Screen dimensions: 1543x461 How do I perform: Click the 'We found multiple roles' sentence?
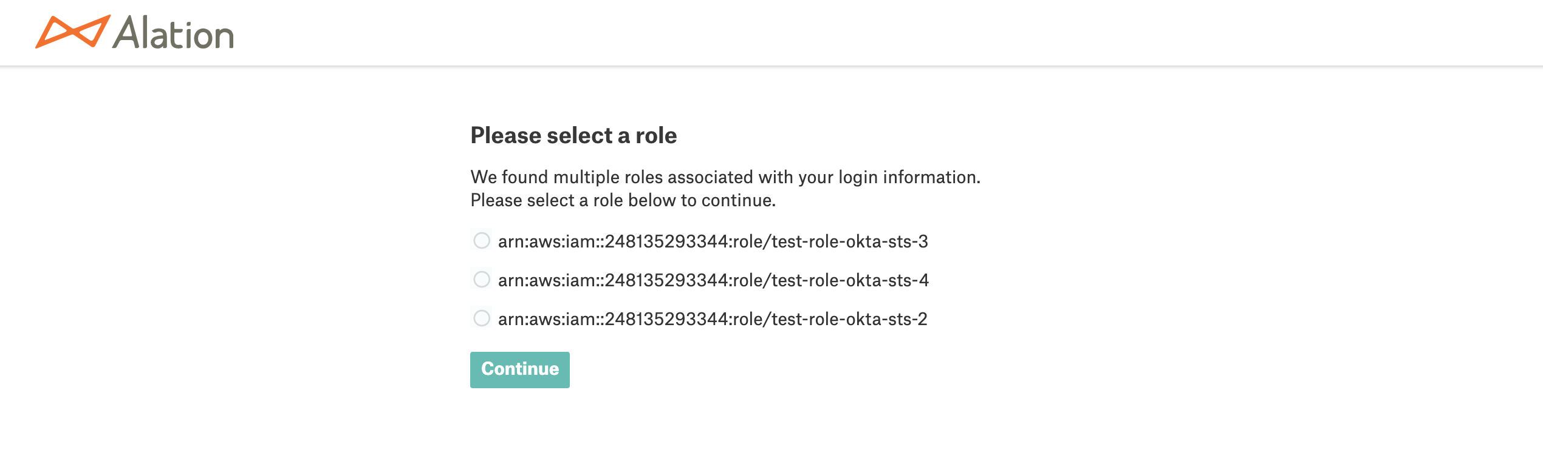[x=725, y=177]
